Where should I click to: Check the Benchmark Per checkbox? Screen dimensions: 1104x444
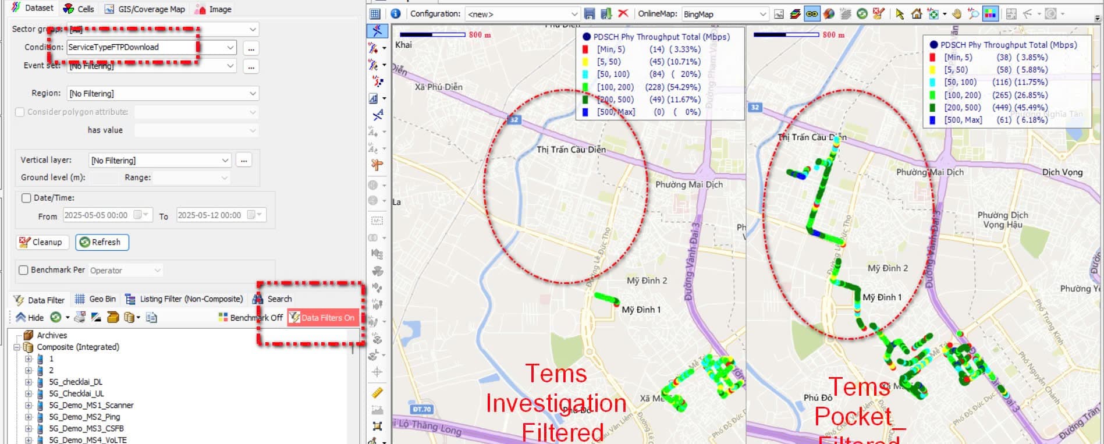(x=24, y=270)
